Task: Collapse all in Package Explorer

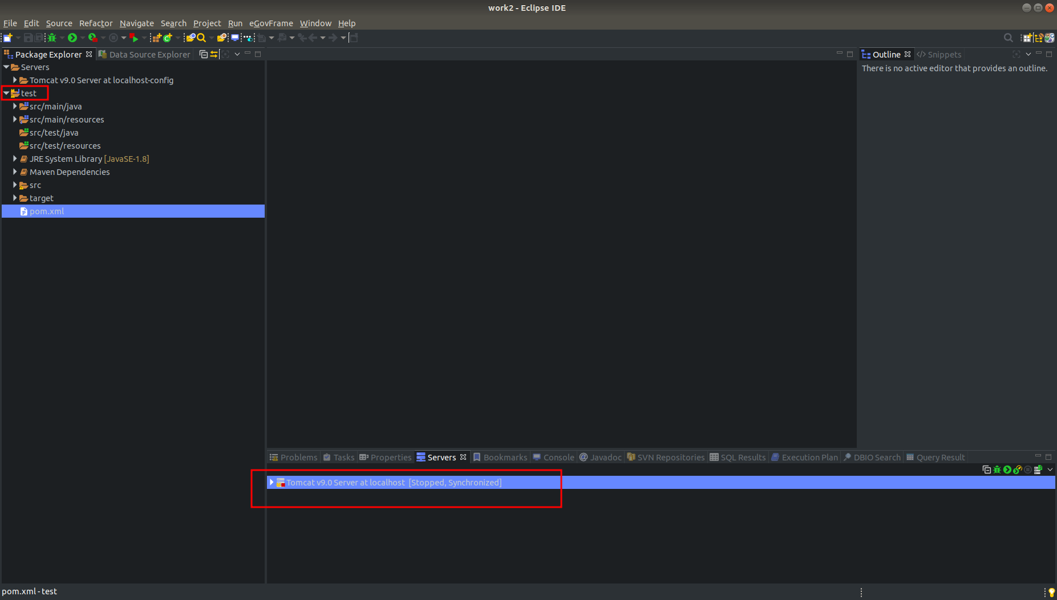Action: click(203, 54)
